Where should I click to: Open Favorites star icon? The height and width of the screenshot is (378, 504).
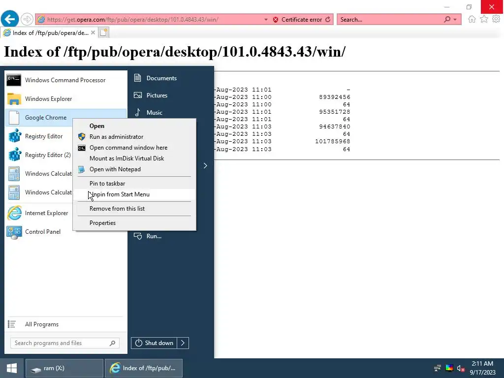pyautogui.click(x=484, y=19)
